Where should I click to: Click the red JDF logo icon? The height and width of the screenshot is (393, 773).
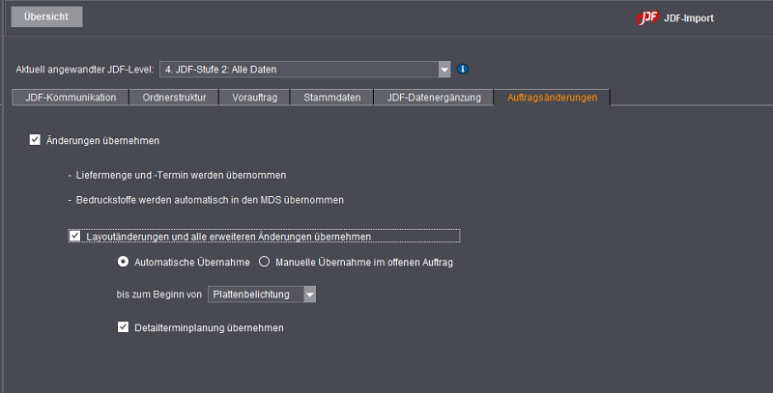point(646,17)
